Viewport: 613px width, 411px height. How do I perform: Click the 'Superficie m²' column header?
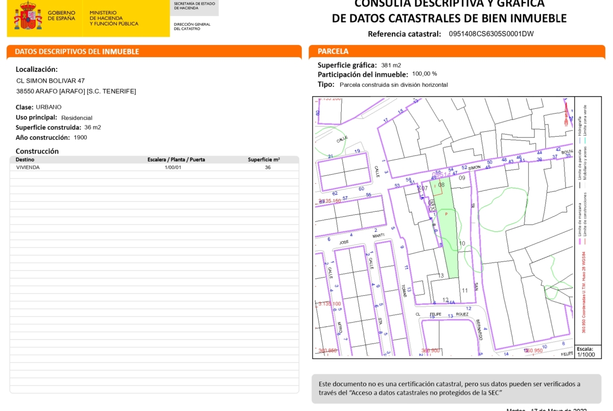(264, 160)
